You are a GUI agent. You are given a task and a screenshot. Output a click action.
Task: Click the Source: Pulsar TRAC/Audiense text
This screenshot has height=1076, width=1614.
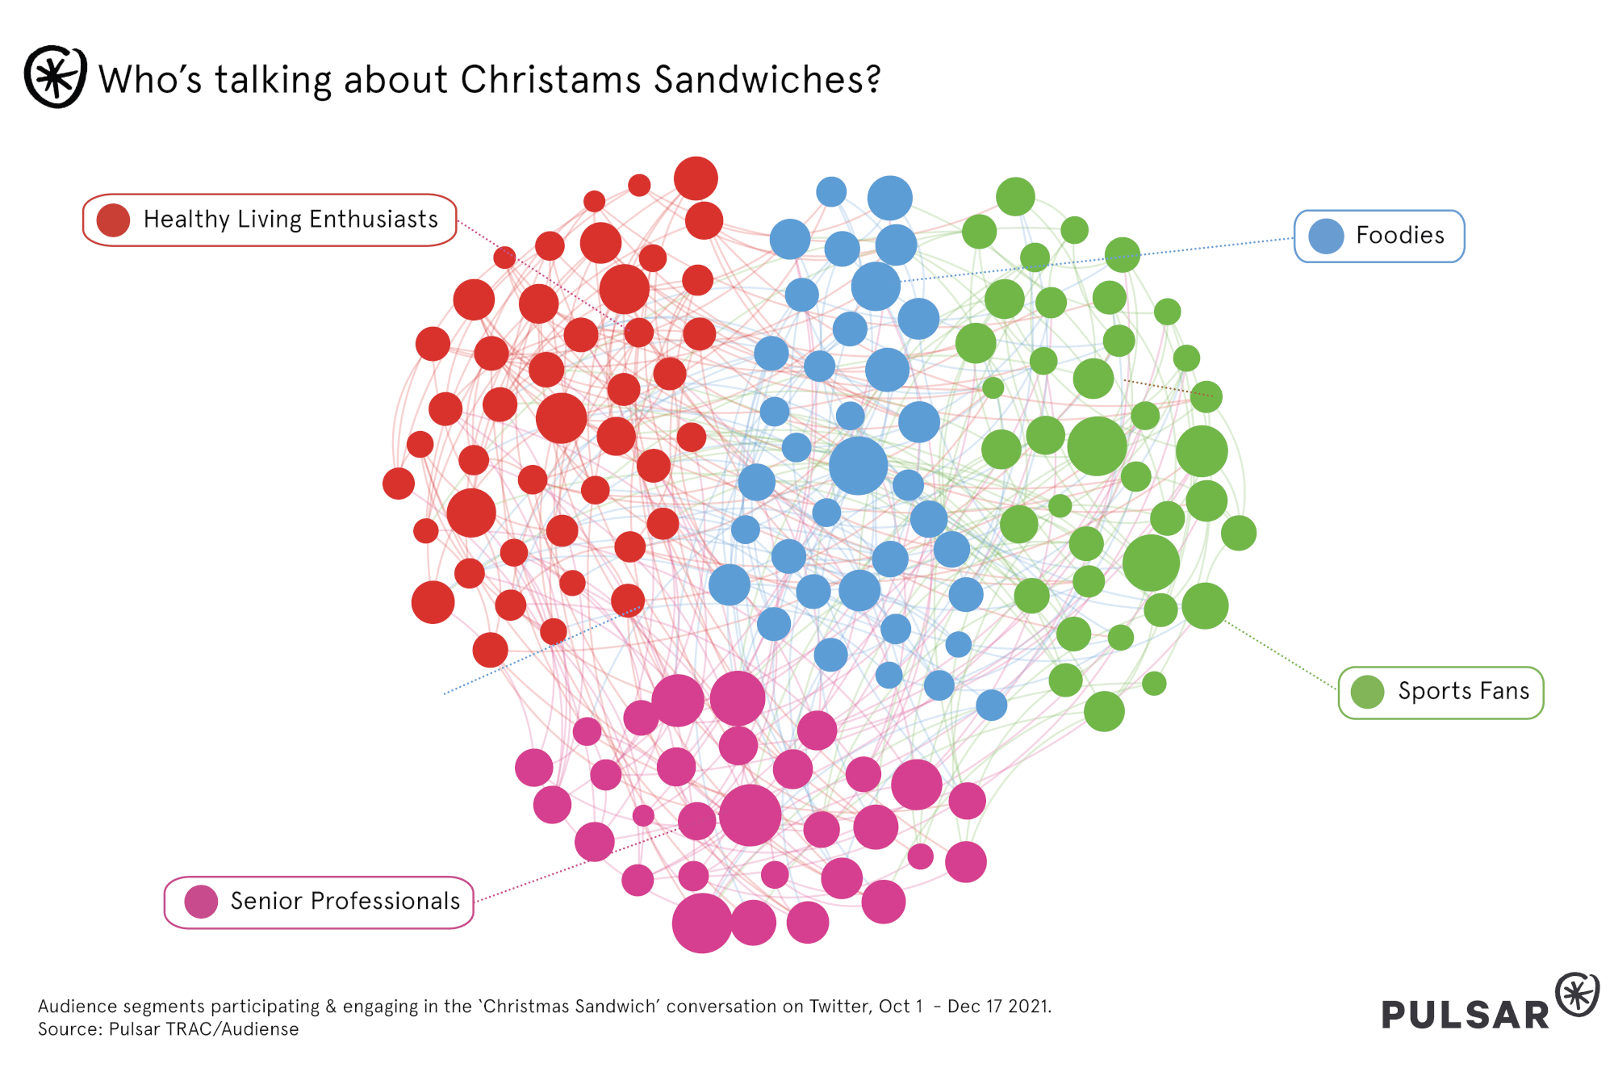tap(168, 1029)
